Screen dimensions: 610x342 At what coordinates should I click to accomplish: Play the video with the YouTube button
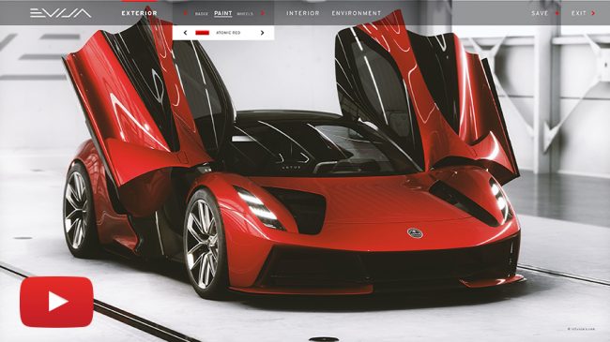(x=57, y=302)
